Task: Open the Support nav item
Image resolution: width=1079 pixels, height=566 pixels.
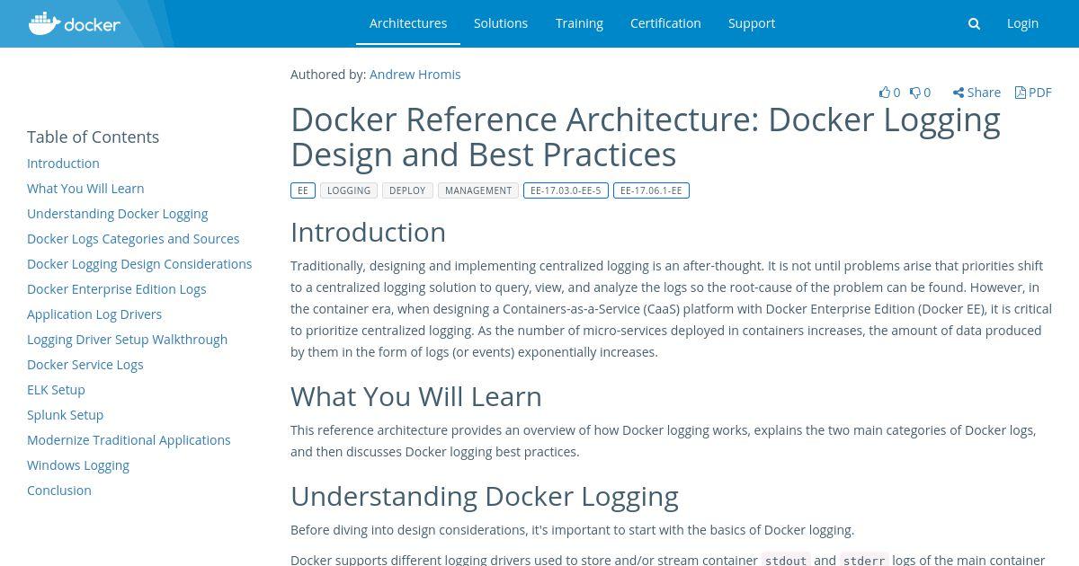Action: [x=752, y=23]
